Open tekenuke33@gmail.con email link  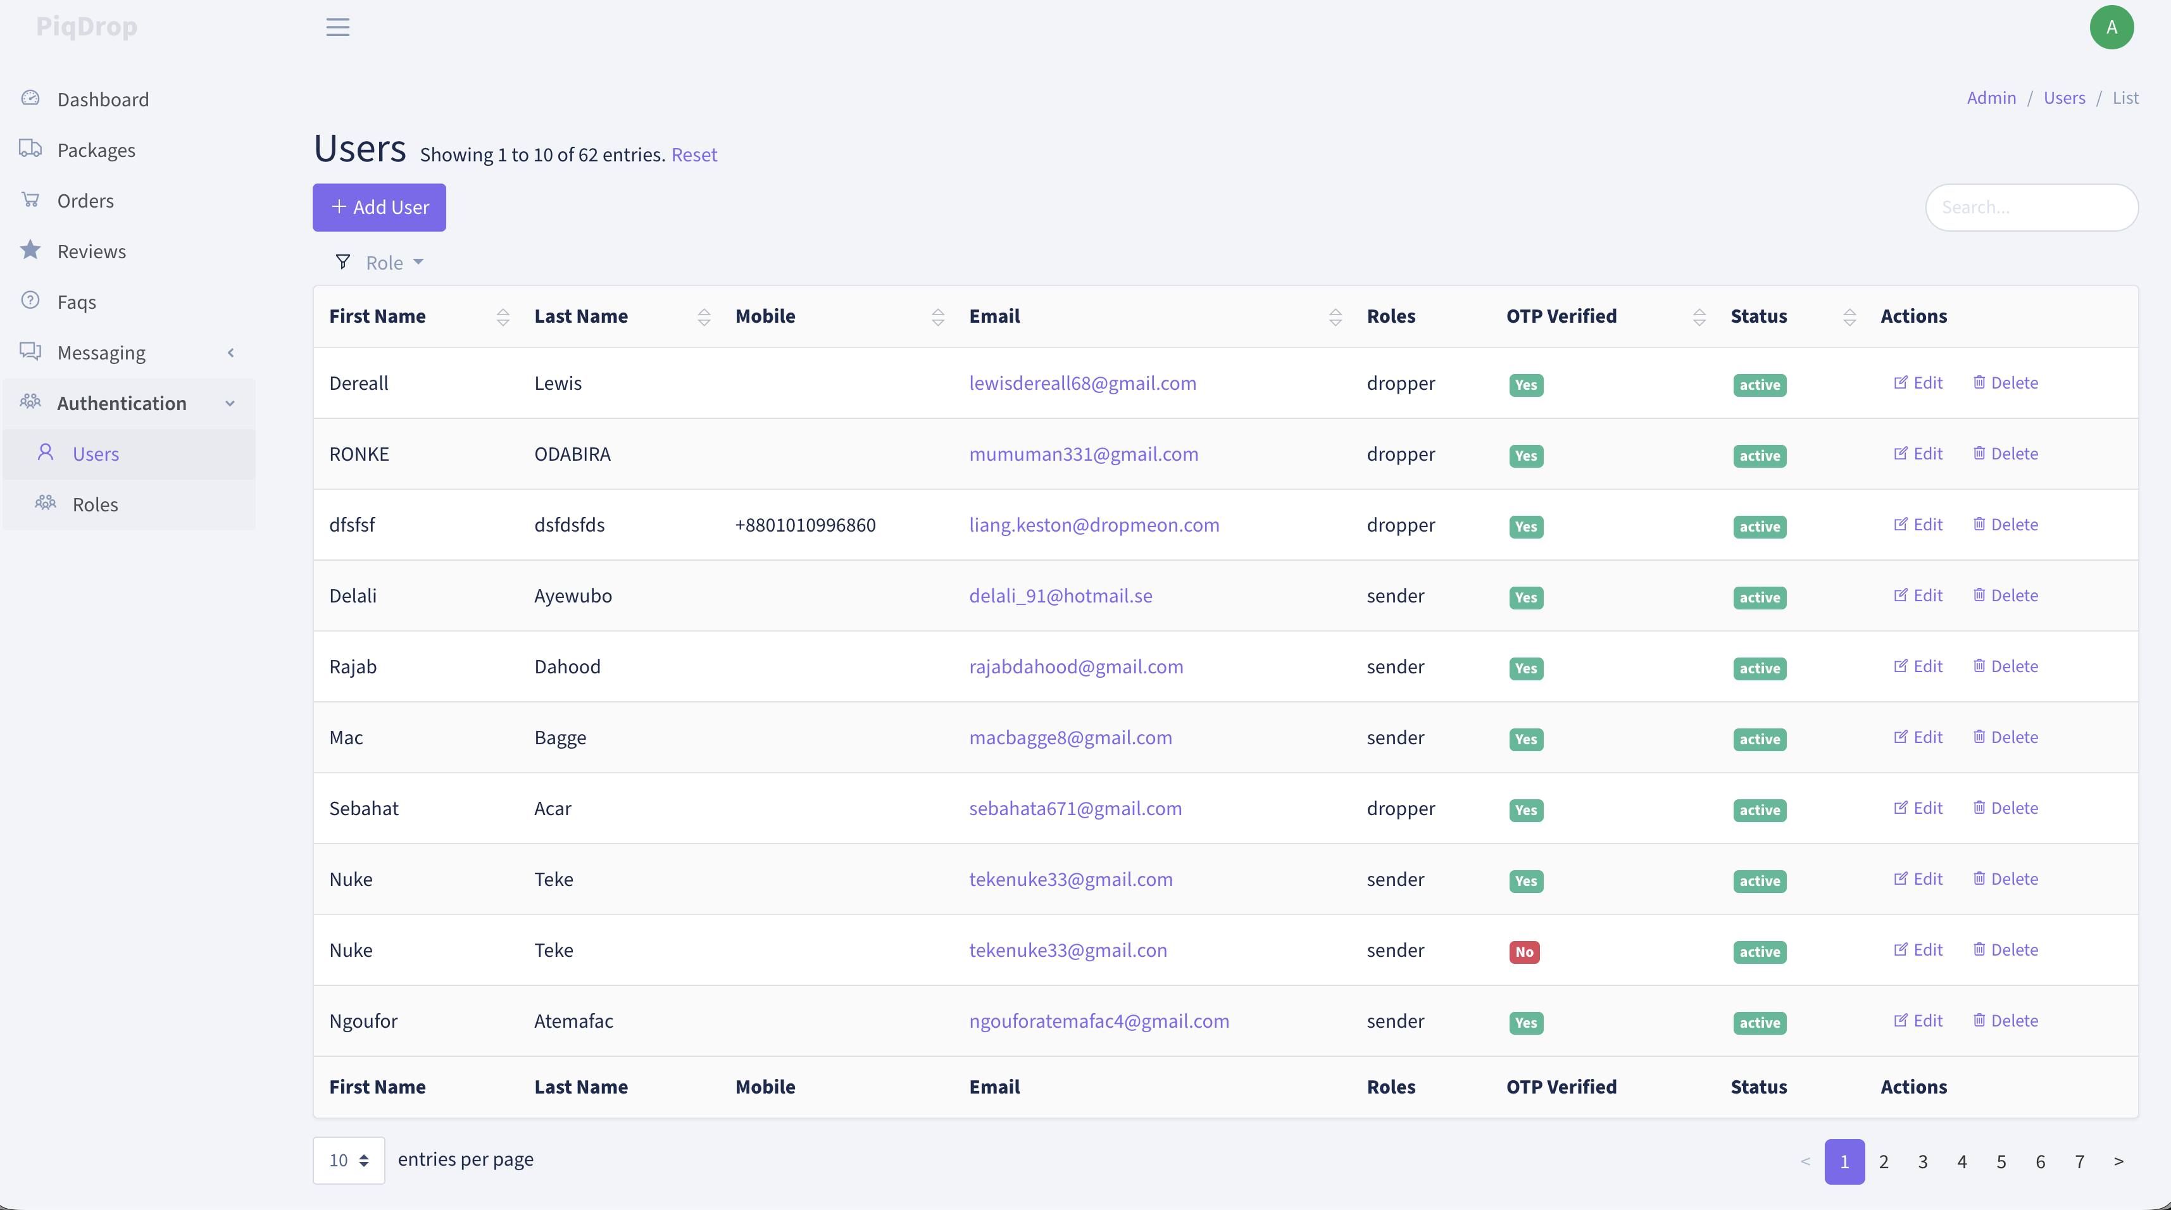[x=1068, y=950]
